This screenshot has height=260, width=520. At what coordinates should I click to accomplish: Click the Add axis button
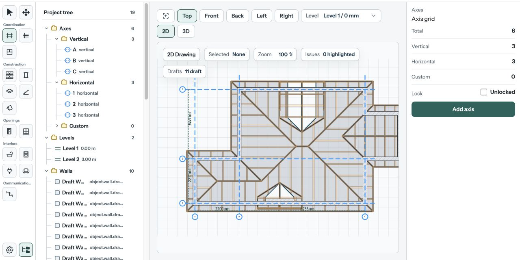pyautogui.click(x=463, y=109)
